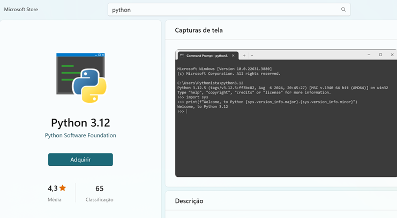Click the Adquirir button
Screen dimensions: 397x218
80,160
